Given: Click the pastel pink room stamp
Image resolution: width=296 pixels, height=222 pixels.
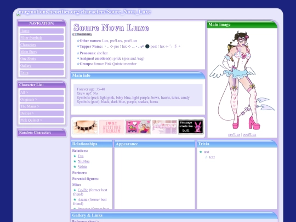Looking at the screenshot, I should pos(164,127).
